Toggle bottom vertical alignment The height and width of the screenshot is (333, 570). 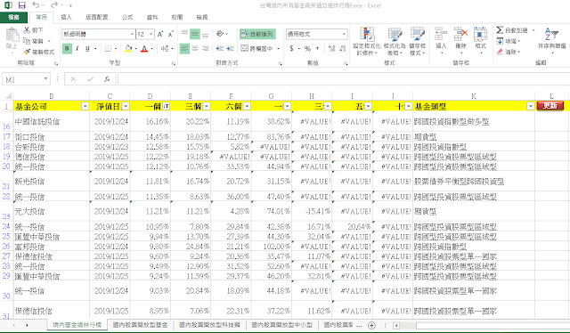pos(205,34)
